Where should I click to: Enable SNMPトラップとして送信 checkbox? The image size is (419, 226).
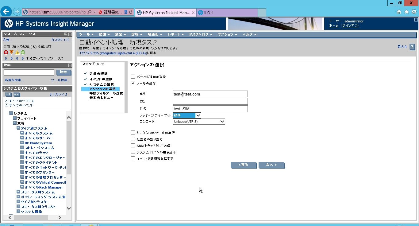click(x=133, y=146)
